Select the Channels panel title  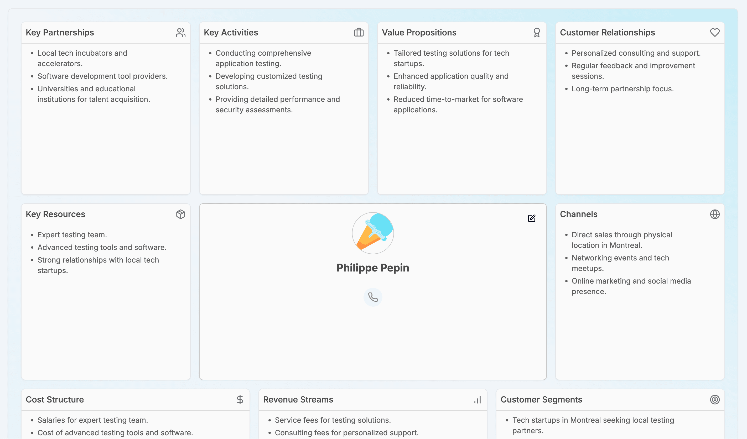click(x=579, y=214)
